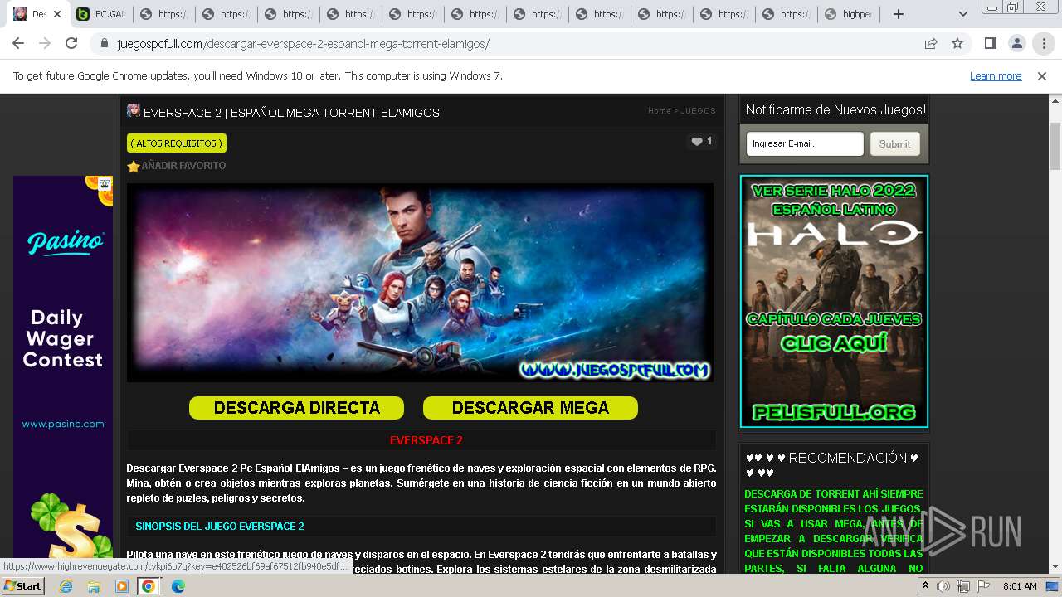Bookmark this page with the star icon
1062x597 pixels.
957,43
